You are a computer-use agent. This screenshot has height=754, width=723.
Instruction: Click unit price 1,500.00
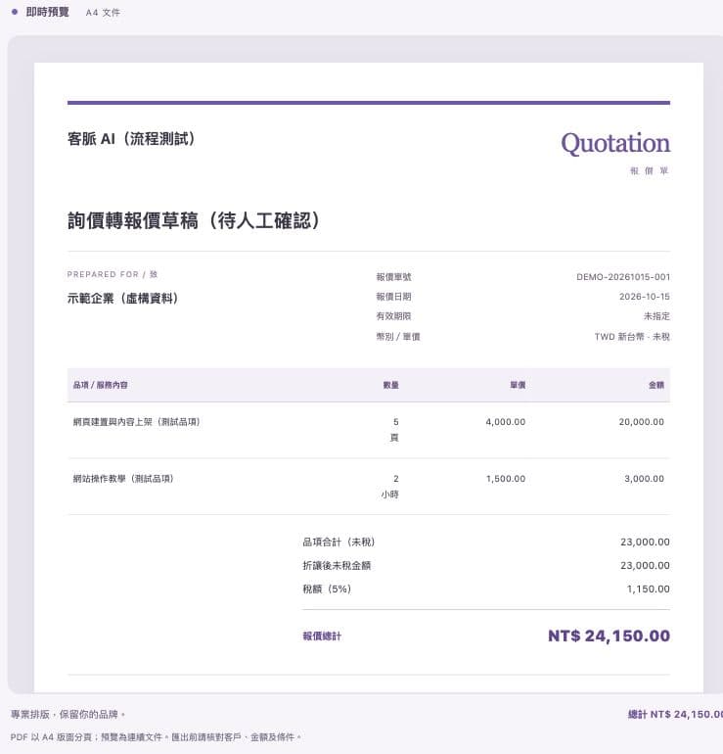[x=506, y=479]
